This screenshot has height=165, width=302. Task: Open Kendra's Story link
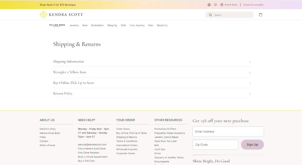pos(48,129)
